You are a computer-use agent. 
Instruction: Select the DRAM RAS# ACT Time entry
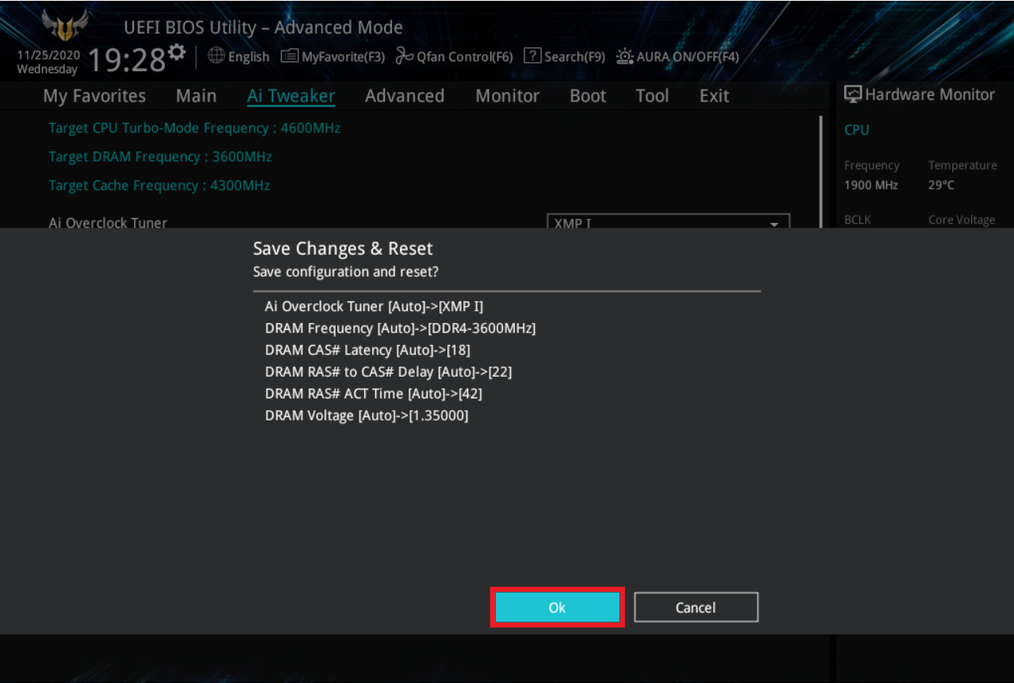click(x=374, y=393)
